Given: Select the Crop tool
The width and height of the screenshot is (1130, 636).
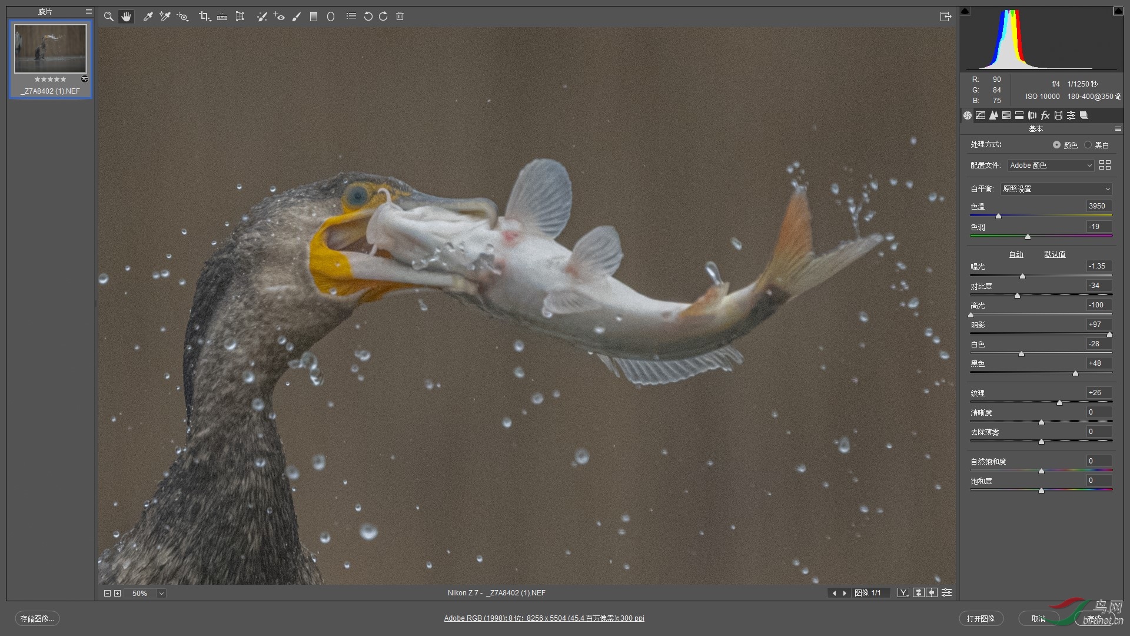Looking at the screenshot, I should (x=204, y=16).
